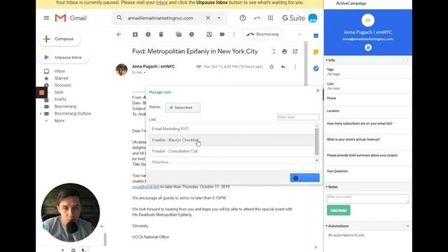Open Google Keep side panel icon
The height and width of the screenshot is (252, 448).
pyautogui.click(x=316, y=52)
